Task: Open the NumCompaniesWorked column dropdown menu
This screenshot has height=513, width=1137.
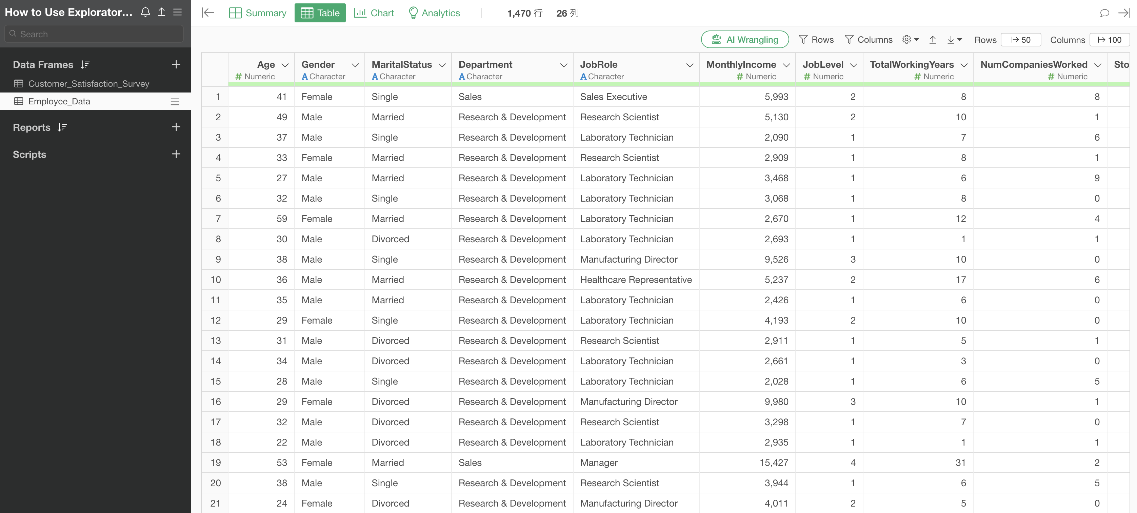Action: point(1098,65)
